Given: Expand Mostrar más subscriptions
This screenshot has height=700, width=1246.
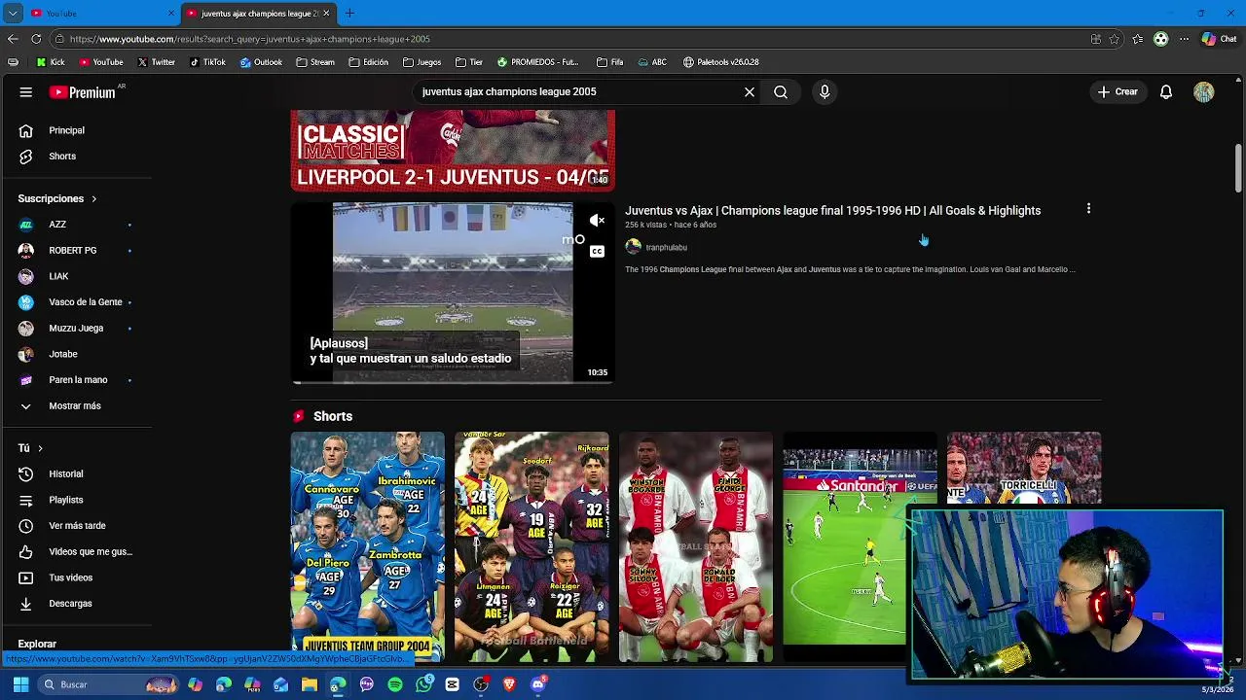Looking at the screenshot, I should [x=76, y=406].
